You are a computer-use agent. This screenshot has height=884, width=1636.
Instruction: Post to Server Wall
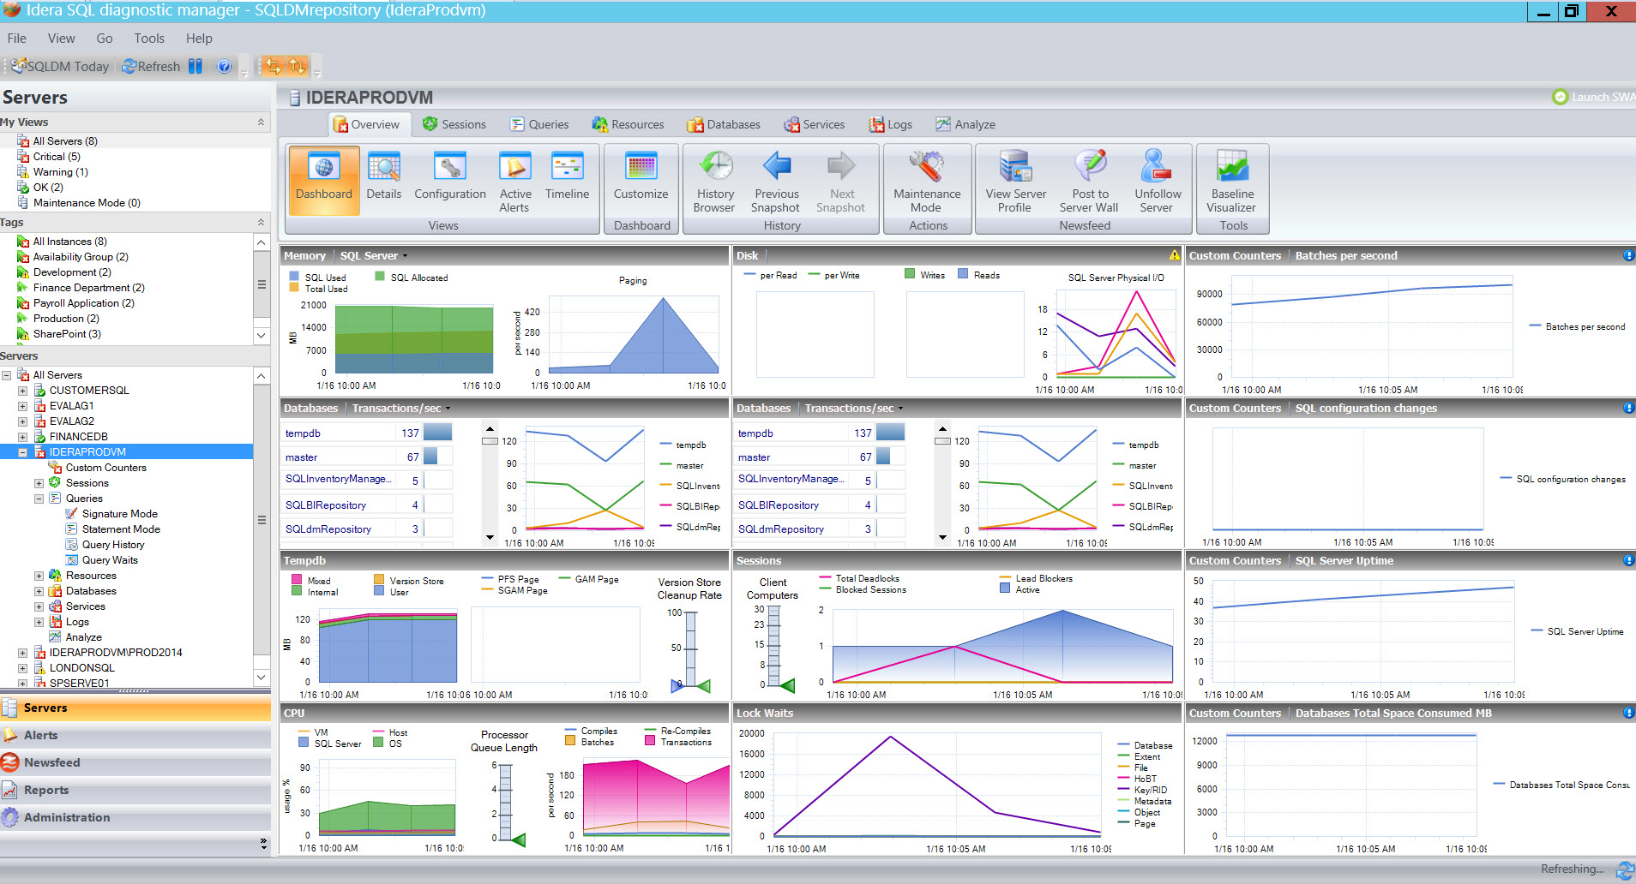pos(1089,180)
